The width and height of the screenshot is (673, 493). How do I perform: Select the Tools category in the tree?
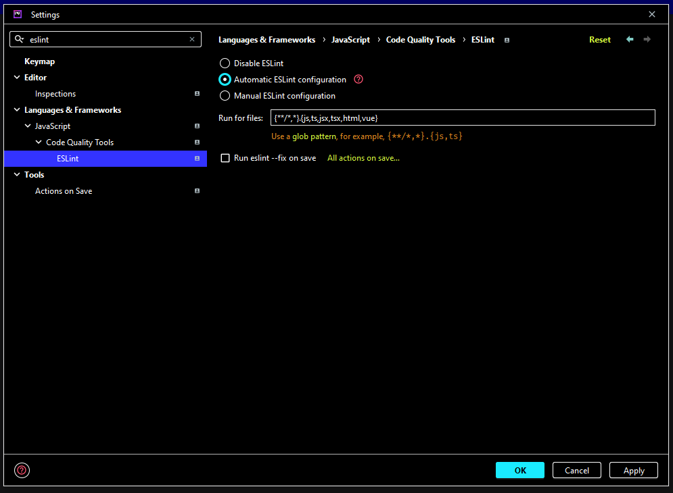[x=34, y=175]
